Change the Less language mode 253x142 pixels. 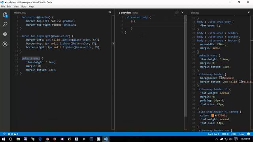(x=242, y=134)
